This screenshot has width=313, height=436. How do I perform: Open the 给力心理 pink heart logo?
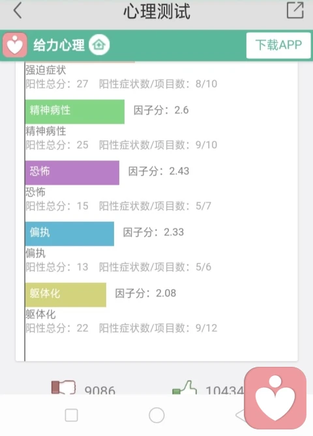click(x=15, y=45)
